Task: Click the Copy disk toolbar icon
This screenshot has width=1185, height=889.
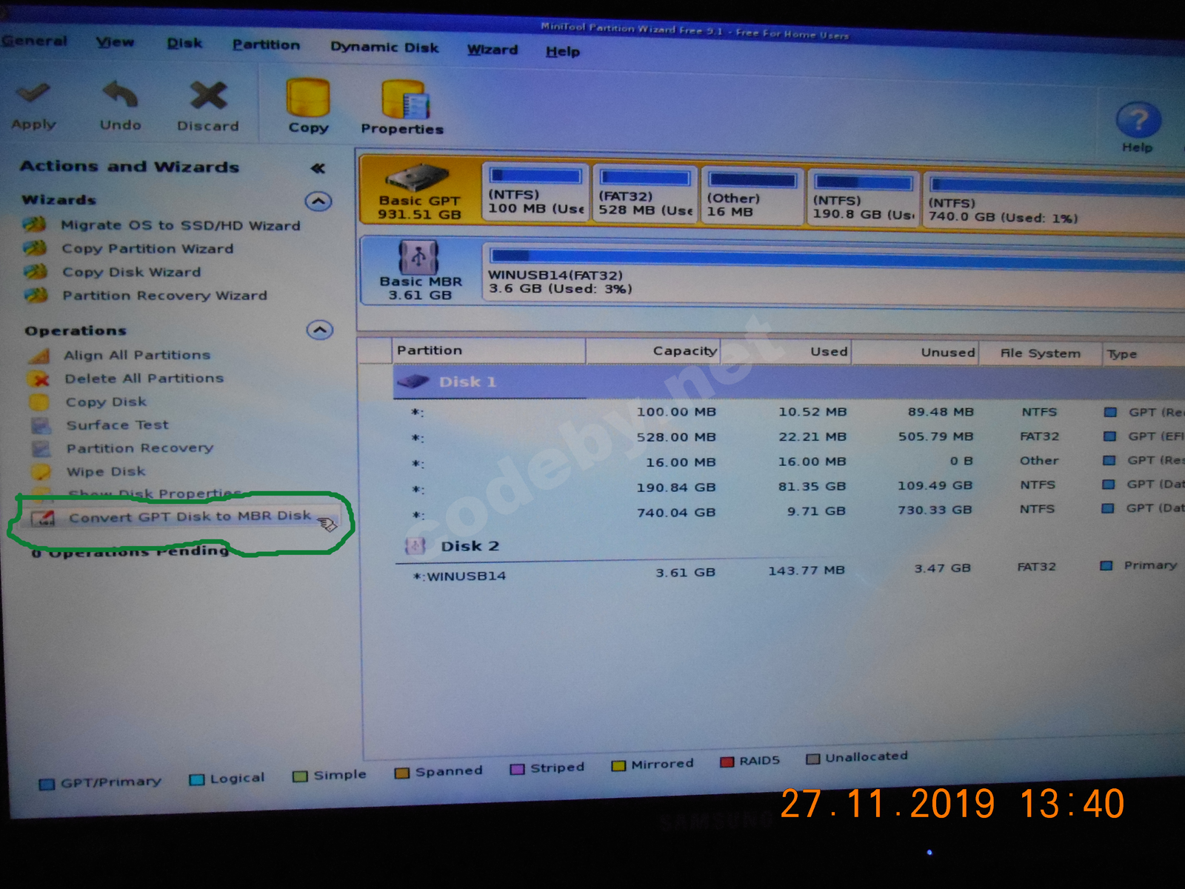Action: 308,98
